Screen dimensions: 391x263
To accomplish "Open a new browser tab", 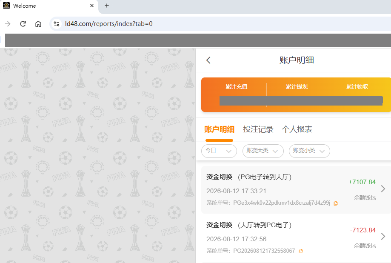I will [107, 6].
